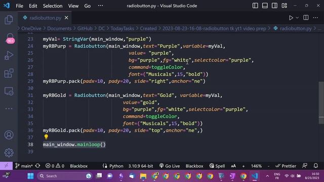The width and height of the screenshot is (324, 182).
Task: Open the editor More Actions menu
Action: tap(315, 18)
